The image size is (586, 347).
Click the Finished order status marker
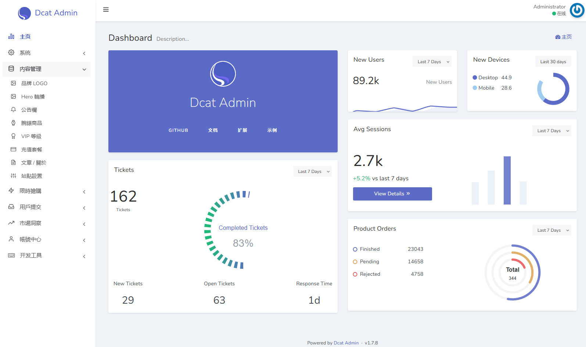pyautogui.click(x=355, y=249)
